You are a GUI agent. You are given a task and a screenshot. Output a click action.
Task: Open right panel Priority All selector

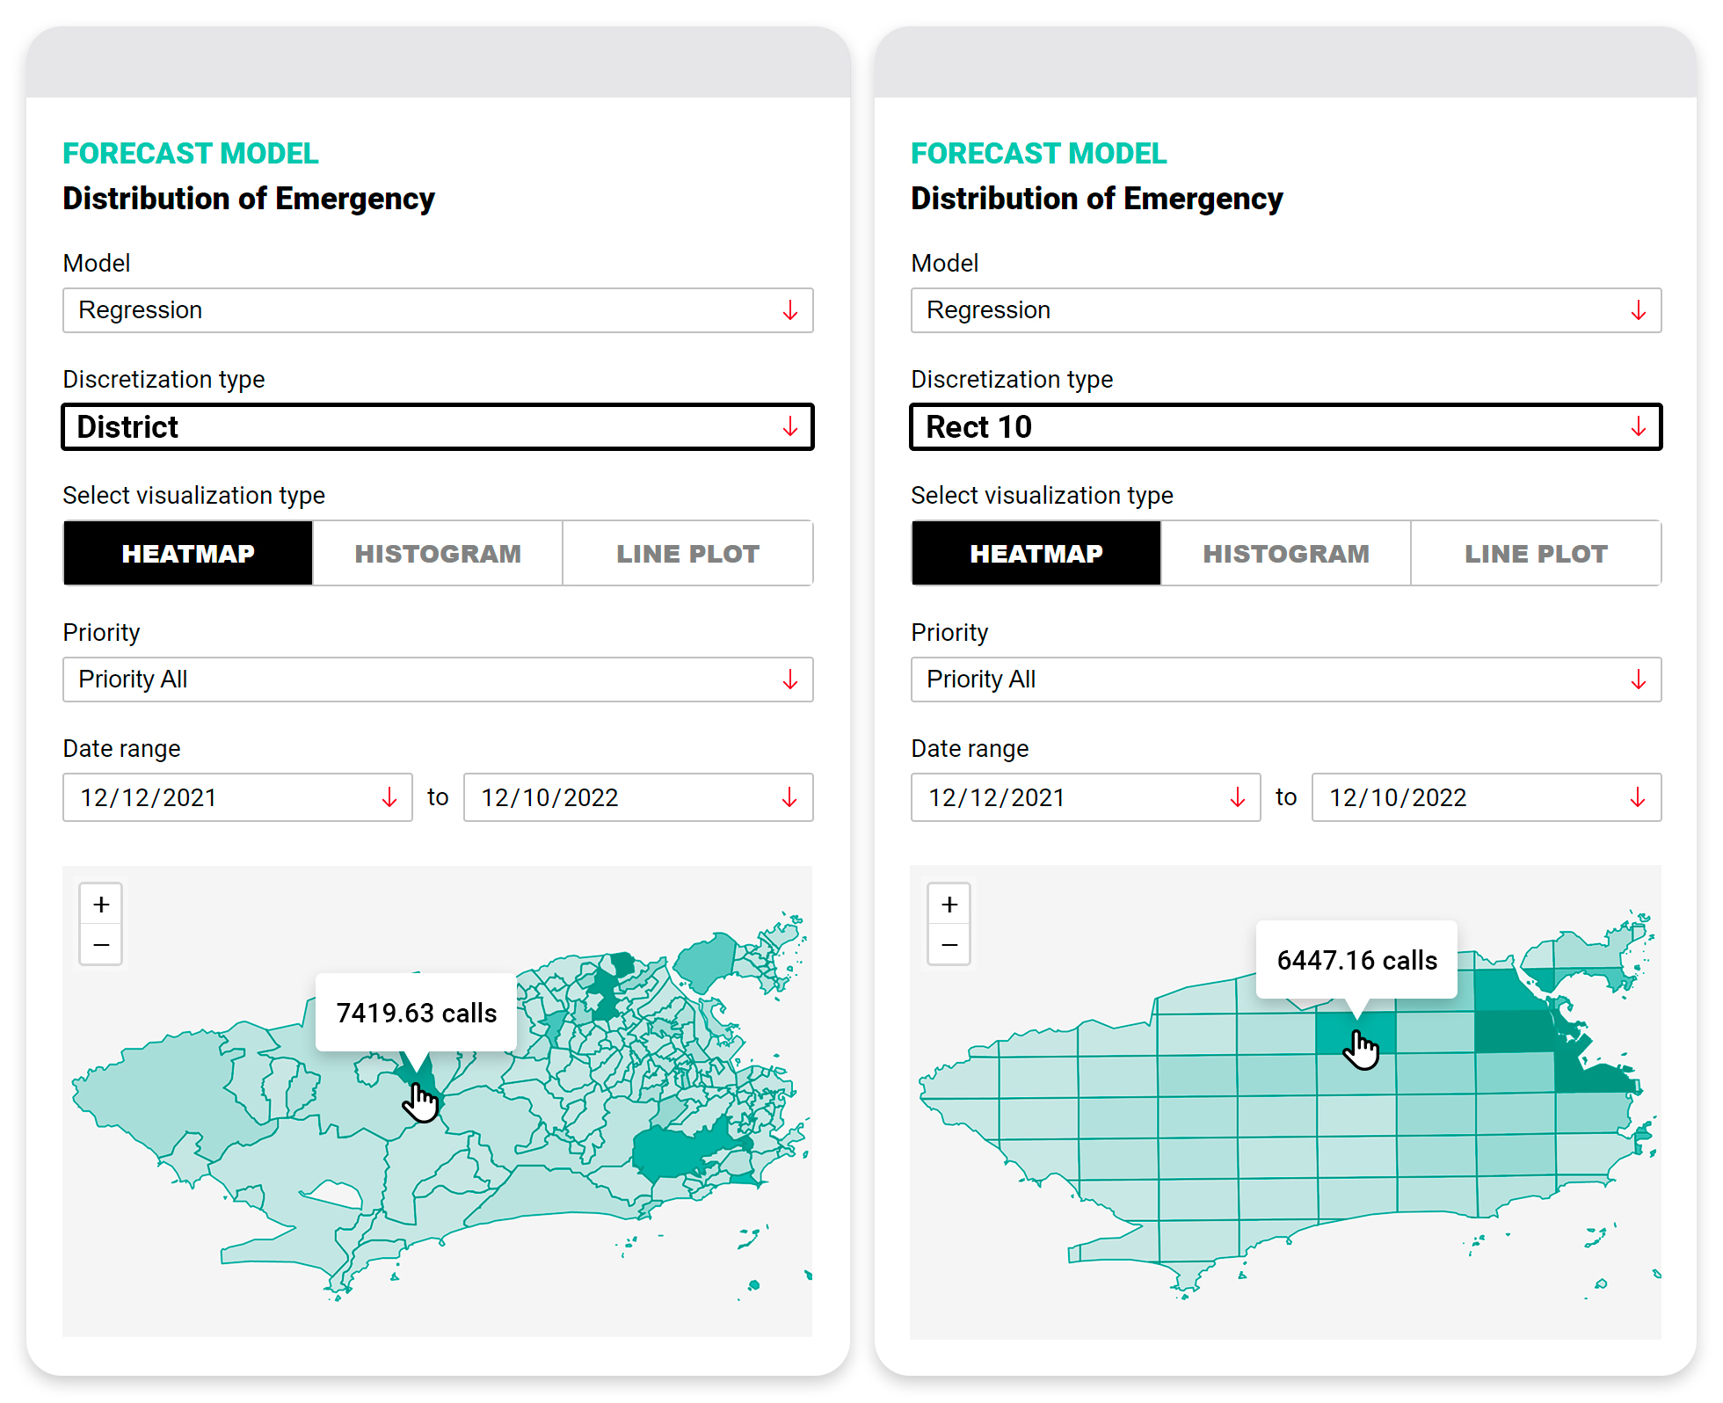[x=1285, y=680]
